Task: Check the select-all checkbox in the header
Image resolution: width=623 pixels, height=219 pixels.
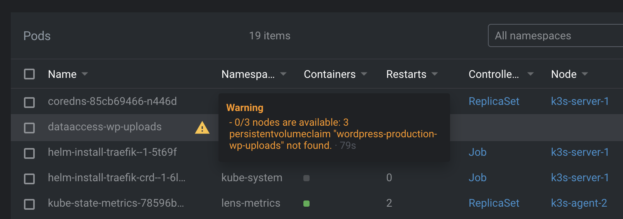Action: click(x=29, y=74)
